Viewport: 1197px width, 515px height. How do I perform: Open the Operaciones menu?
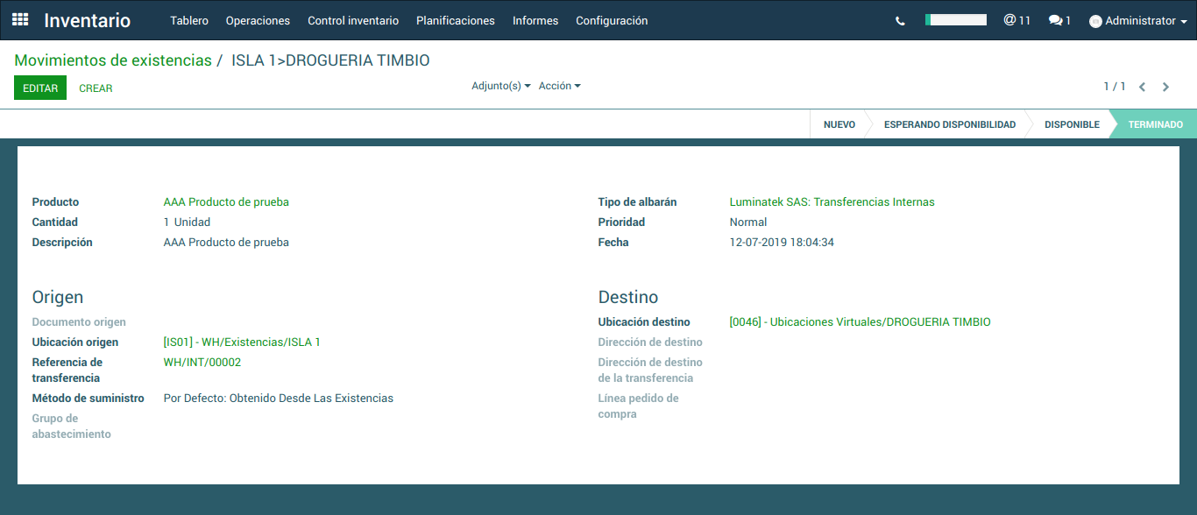[258, 21]
